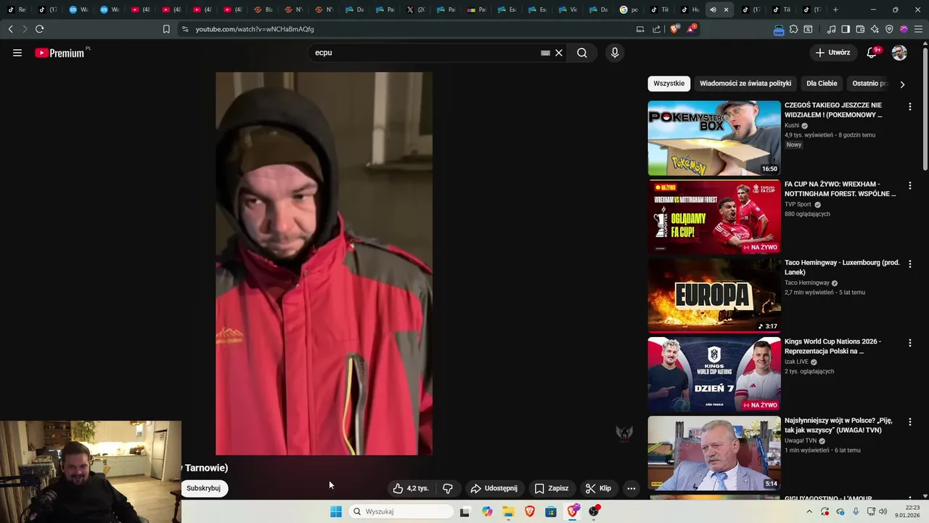
Task: Switch to the X tab
Action: tap(415, 9)
